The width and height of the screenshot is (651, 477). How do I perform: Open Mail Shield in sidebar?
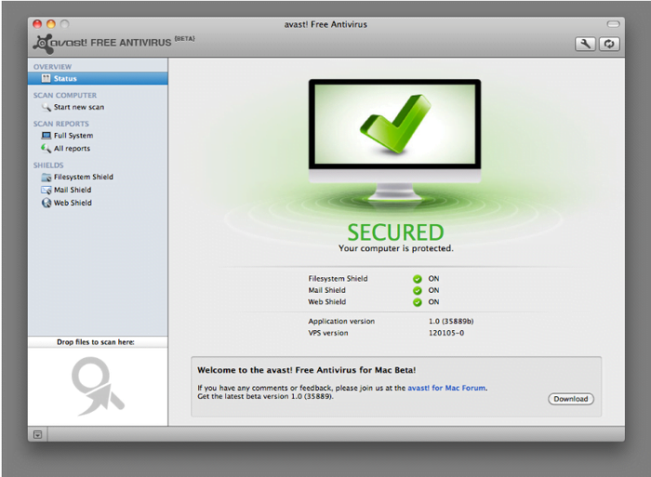coord(73,190)
